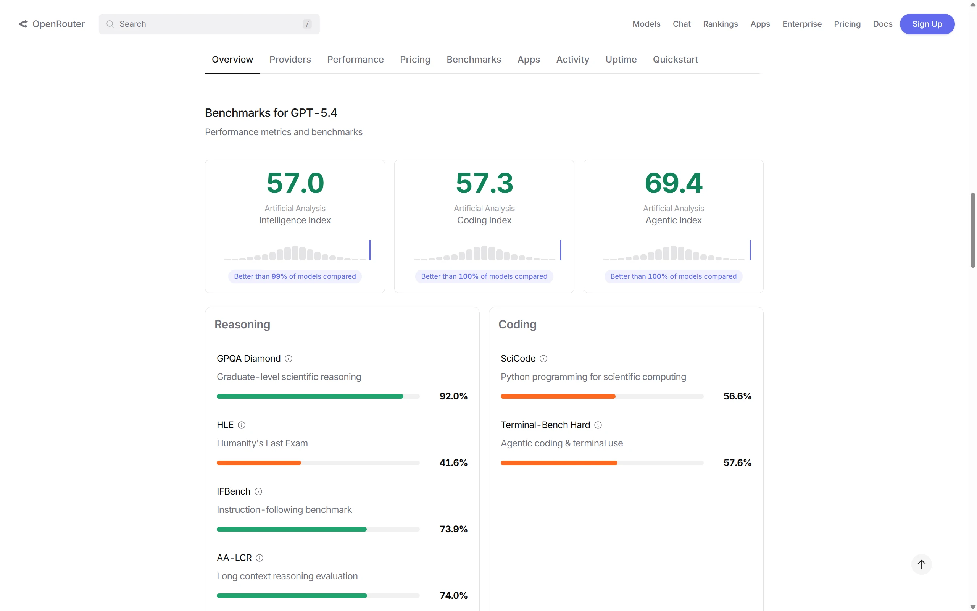Open the IFBench info icon

click(258, 491)
